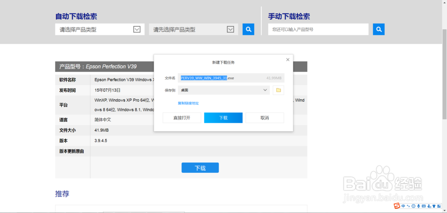Click Sogou microphone voice input icon
The height and width of the screenshot is (213, 447).
(x=418, y=206)
